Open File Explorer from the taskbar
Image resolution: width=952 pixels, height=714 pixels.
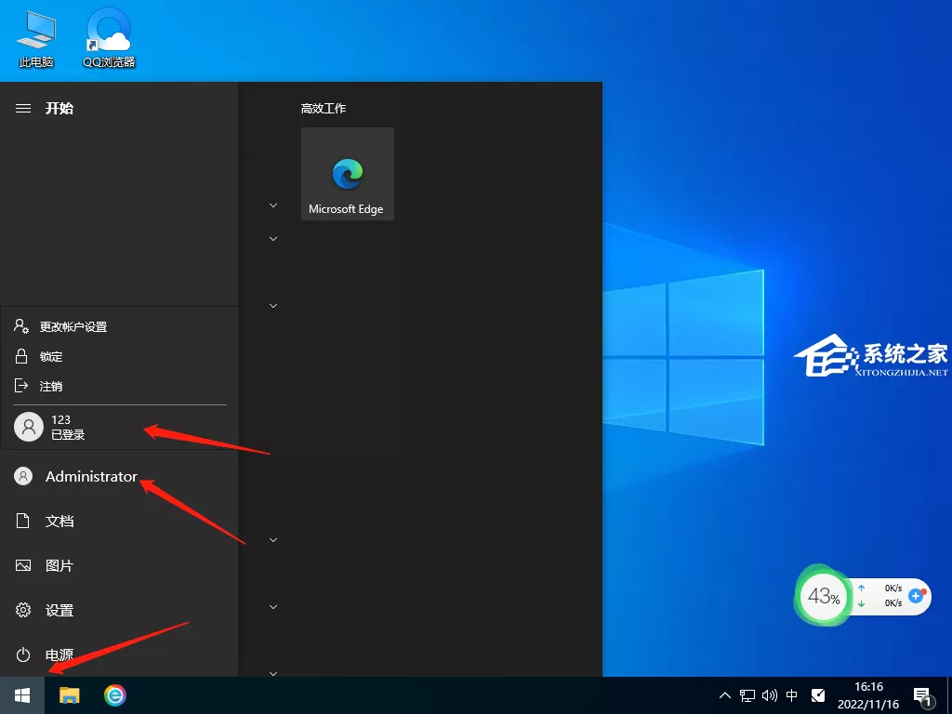[x=69, y=695]
